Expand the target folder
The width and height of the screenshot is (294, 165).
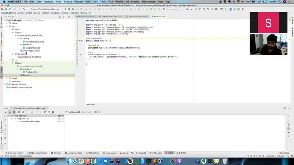7,78
